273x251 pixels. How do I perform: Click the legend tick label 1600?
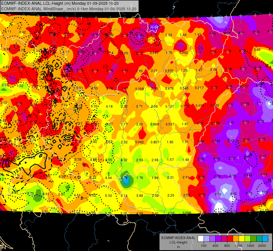tap(250, 246)
